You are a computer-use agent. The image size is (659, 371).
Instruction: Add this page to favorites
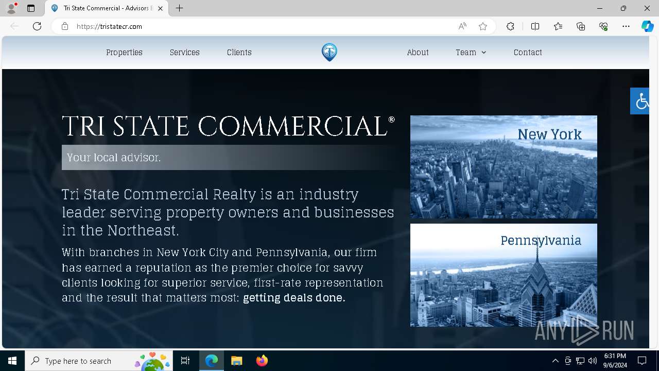tap(483, 26)
